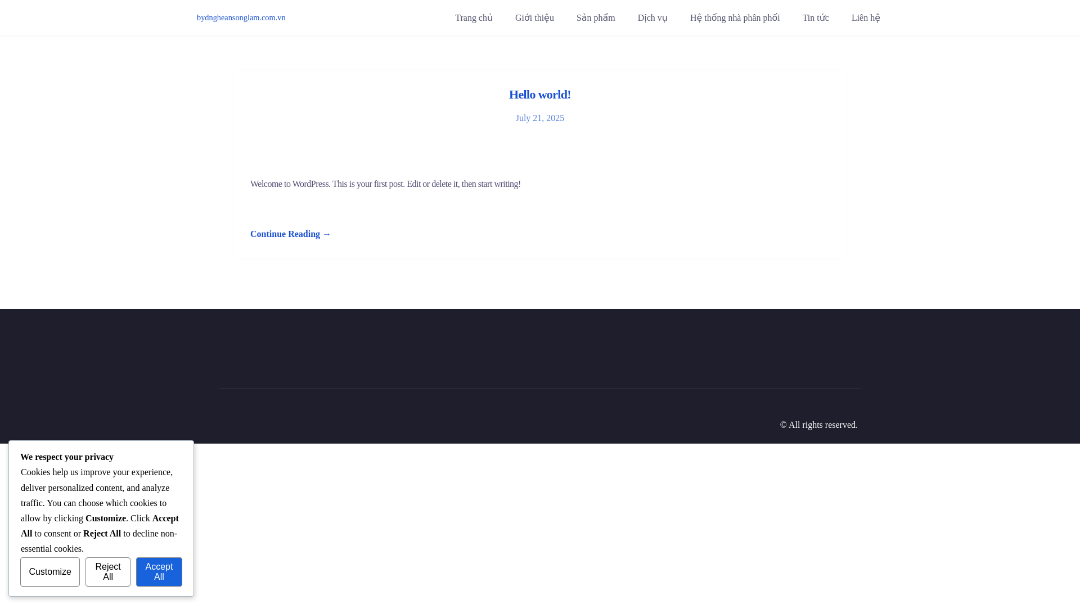Screen dimensions: 1080x608
Task: Open the bydngheansonglam.com.vn site title link
Action: pos(241,17)
